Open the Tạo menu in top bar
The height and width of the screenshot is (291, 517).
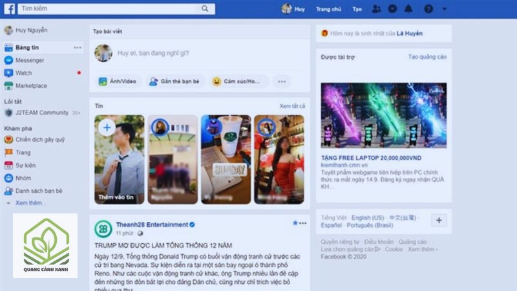[357, 9]
